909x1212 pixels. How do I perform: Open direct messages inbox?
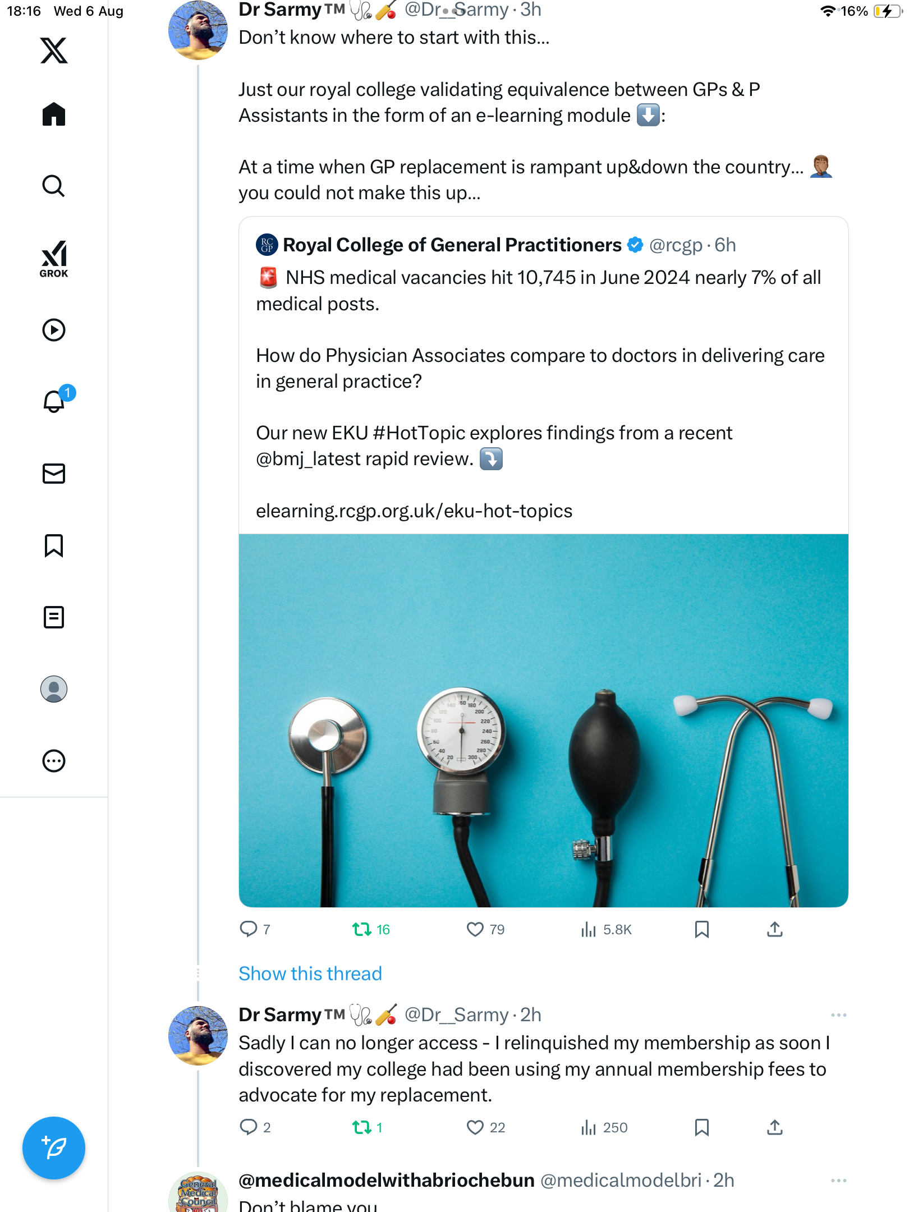point(54,474)
